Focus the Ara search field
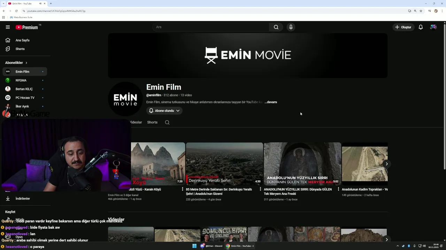The width and height of the screenshot is (446, 250). (x=211, y=27)
